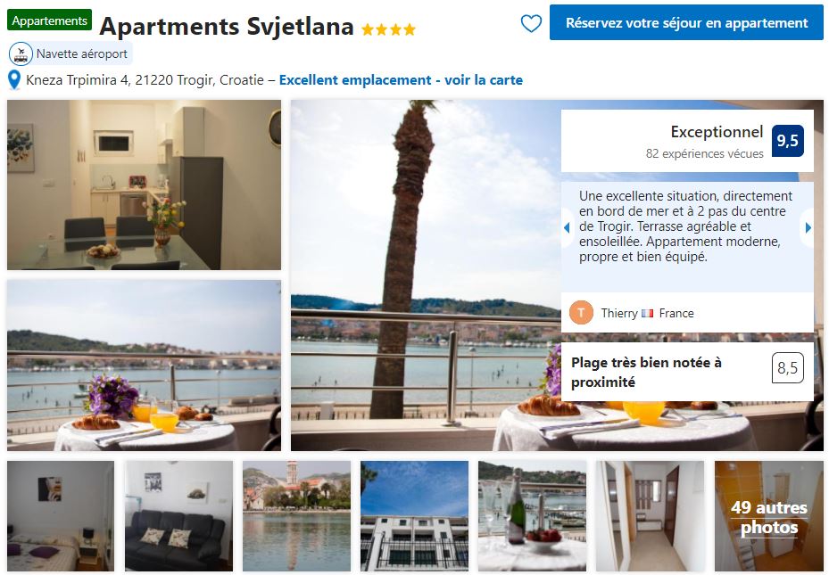
Task: Open Excellent emplacement - voir la carte link
Action: pyautogui.click(x=401, y=80)
